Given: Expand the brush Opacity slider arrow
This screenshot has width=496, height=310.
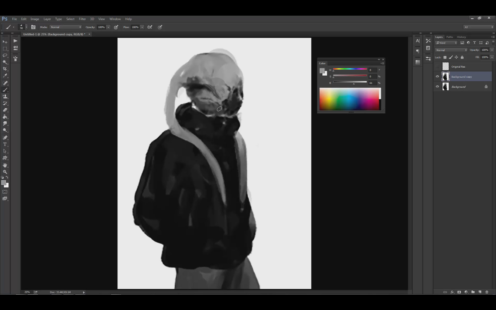Looking at the screenshot, I should 108,27.
